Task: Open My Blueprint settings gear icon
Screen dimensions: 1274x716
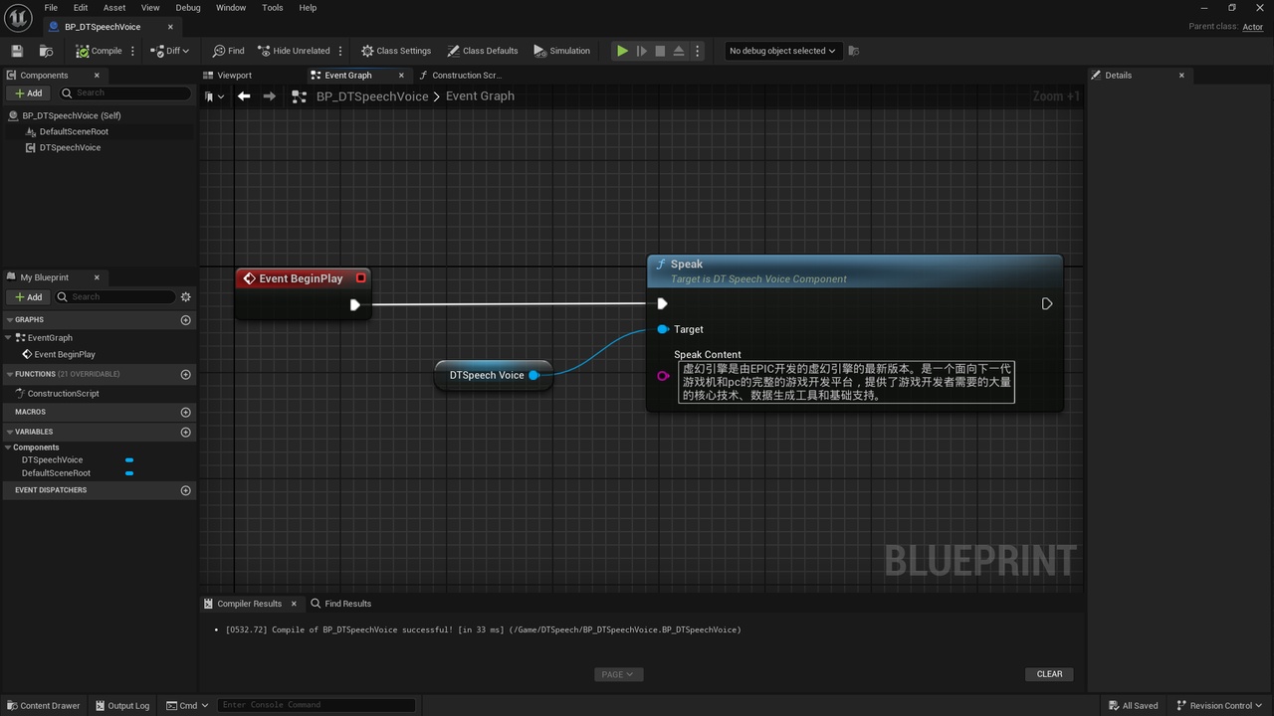Action: coord(185,297)
